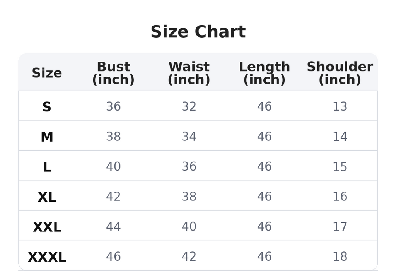
Task: Click the Shoulder (inch) column header
Action: click(x=340, y=73)
